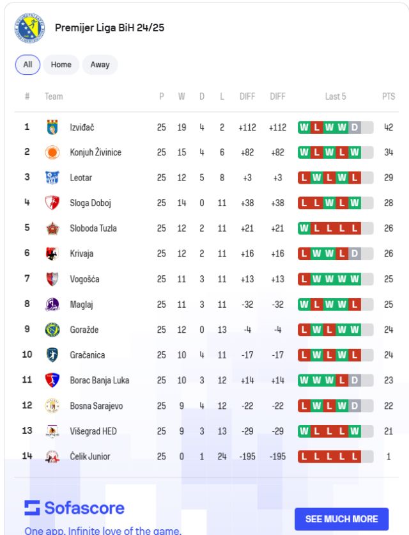
Task: Click the Izviđač team crest
Action: (x=52, y=127)
